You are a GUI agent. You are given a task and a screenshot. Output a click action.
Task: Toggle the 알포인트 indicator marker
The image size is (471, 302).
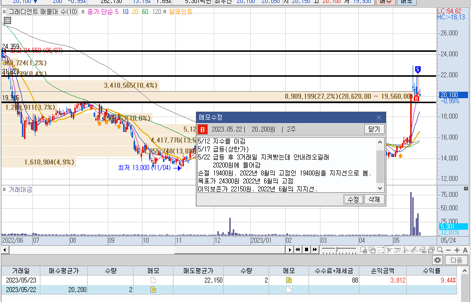click(x=164, y=11)
